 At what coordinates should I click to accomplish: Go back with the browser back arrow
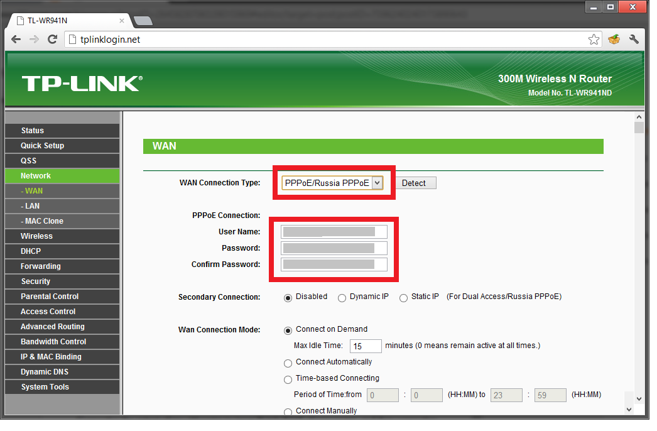(16, 40)
